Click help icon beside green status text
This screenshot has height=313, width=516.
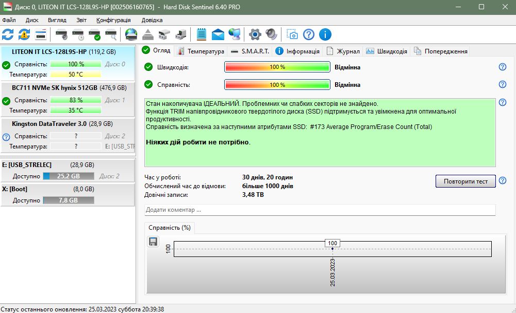tap(503, 102)
